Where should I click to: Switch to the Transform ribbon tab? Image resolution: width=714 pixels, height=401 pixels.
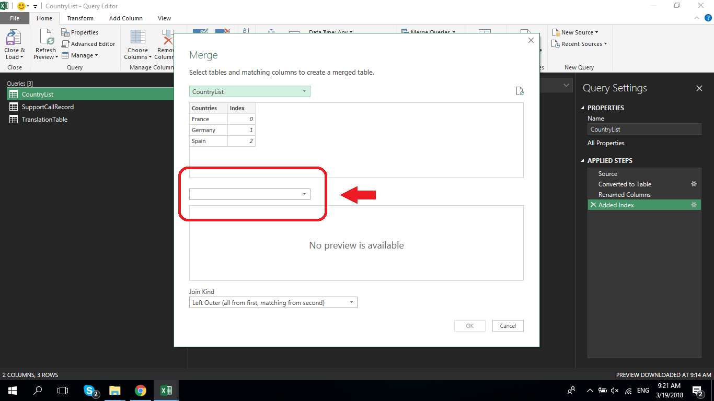(80, 18)
